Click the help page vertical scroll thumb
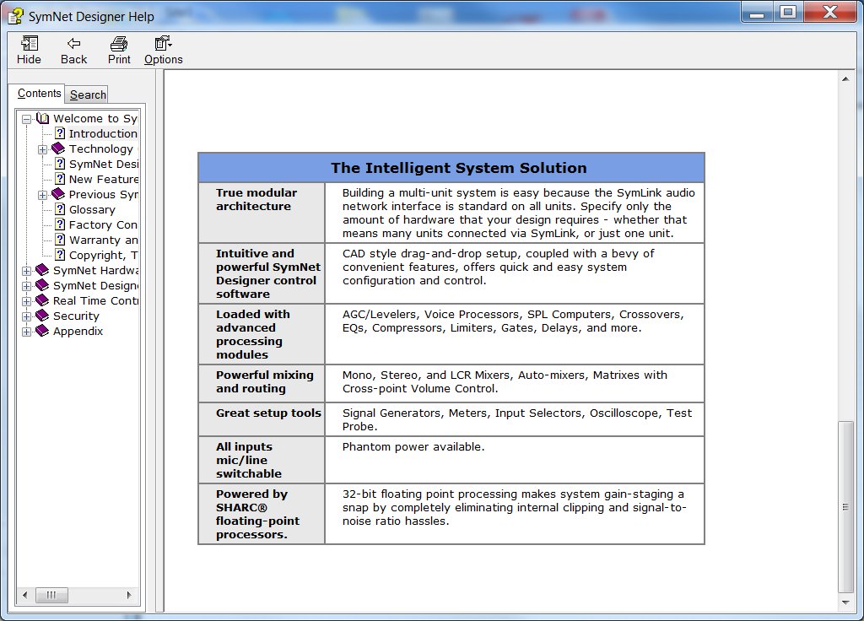 [845, 507]
